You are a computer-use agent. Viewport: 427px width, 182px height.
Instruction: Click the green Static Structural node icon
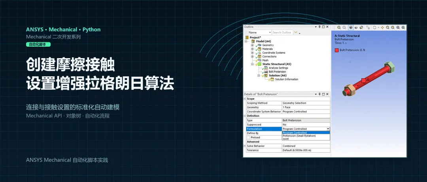(x=259, y=64)
